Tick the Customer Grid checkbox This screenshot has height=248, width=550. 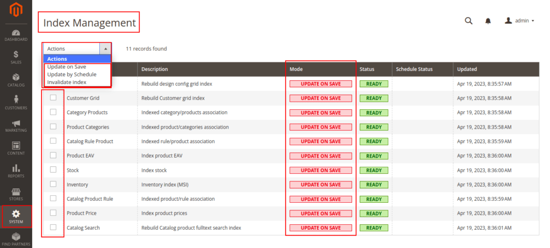point(53,98)
